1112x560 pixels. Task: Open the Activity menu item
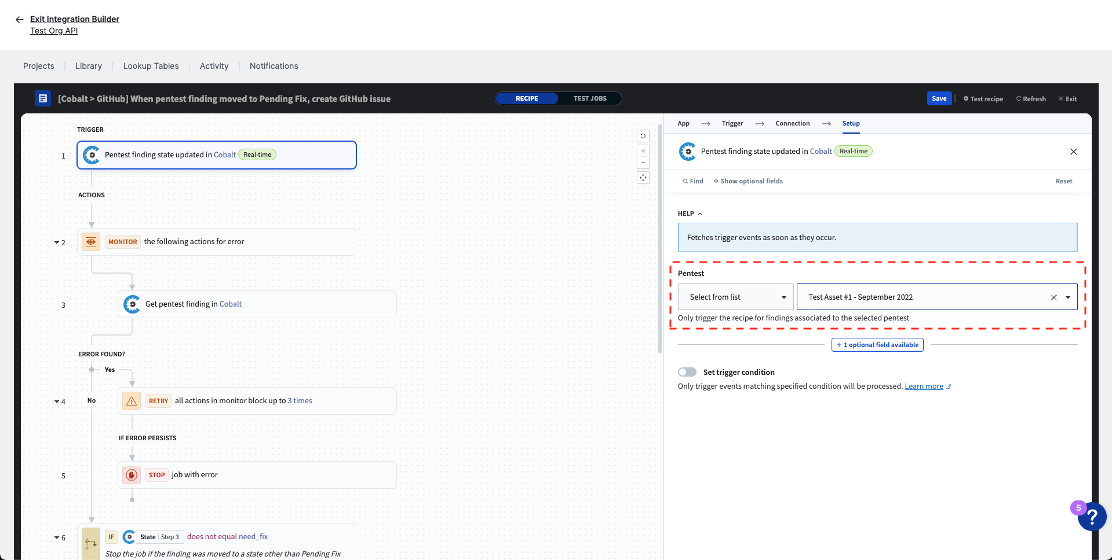coord(214,66)
